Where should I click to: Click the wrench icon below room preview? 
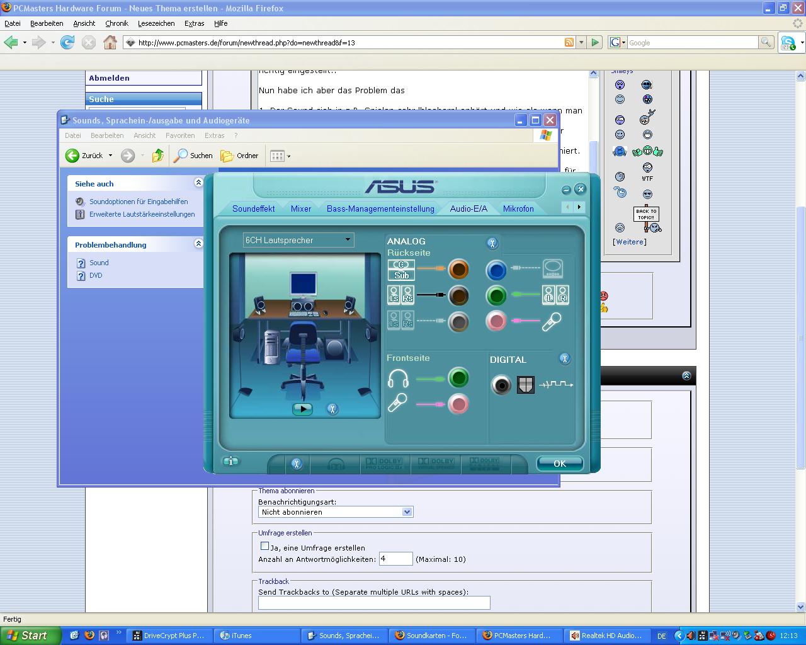coord(332,409)
